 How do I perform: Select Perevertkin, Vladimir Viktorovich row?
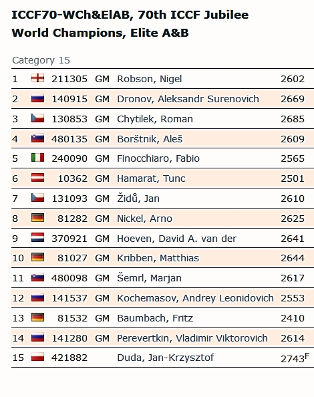coord(162,338)
